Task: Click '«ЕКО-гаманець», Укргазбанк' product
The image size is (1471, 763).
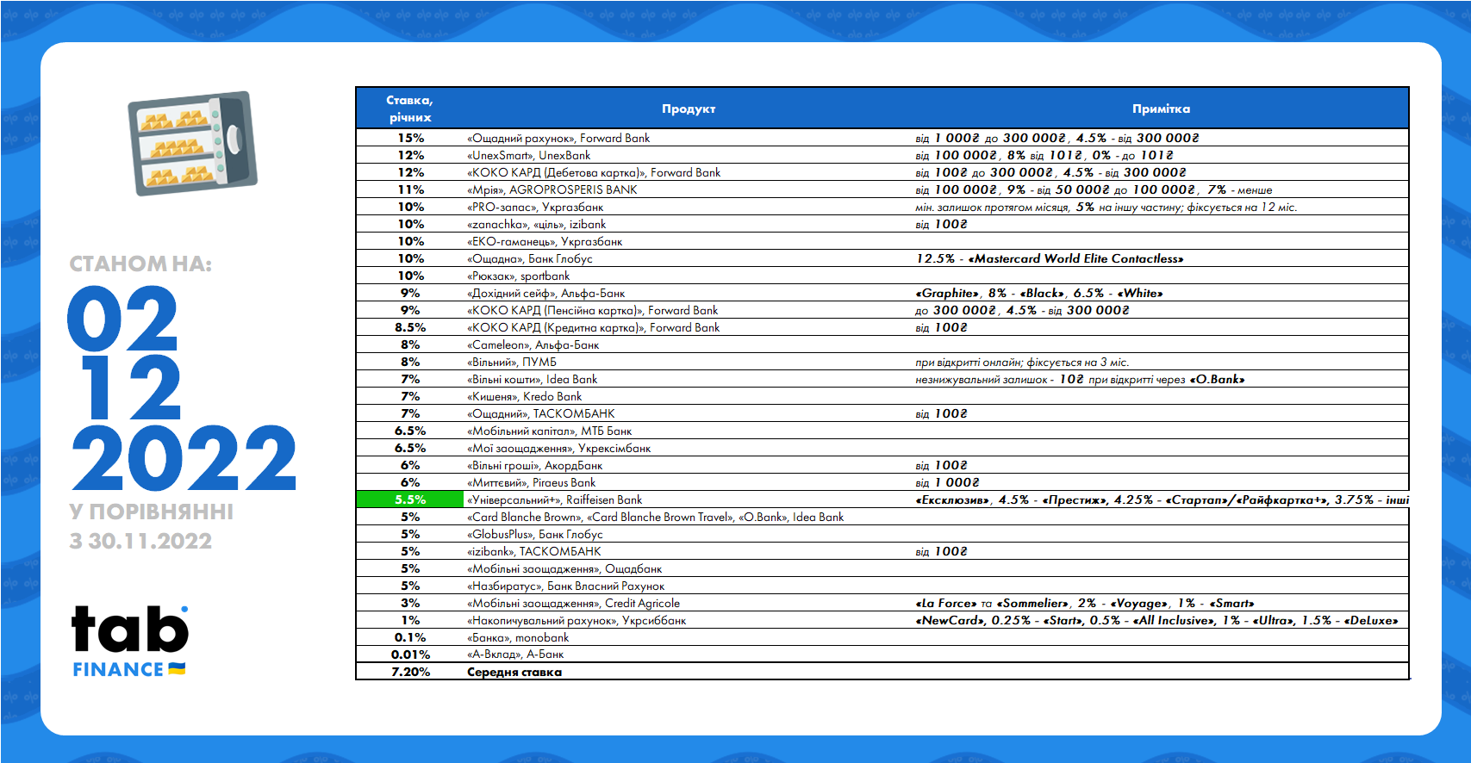Action: click(545, 241)
